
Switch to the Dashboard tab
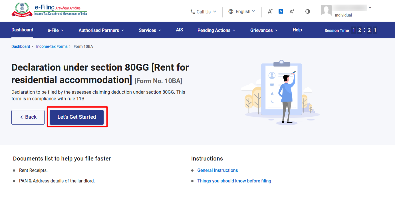point(22,30)
